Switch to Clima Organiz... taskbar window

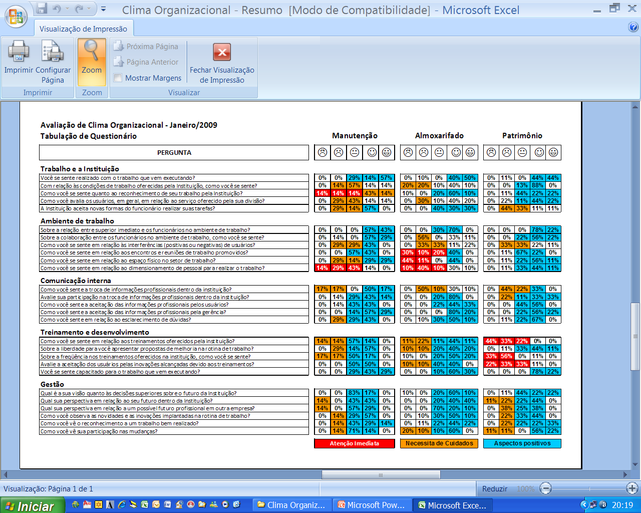pos(291,505)
